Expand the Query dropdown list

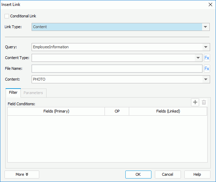click(206, 47)
